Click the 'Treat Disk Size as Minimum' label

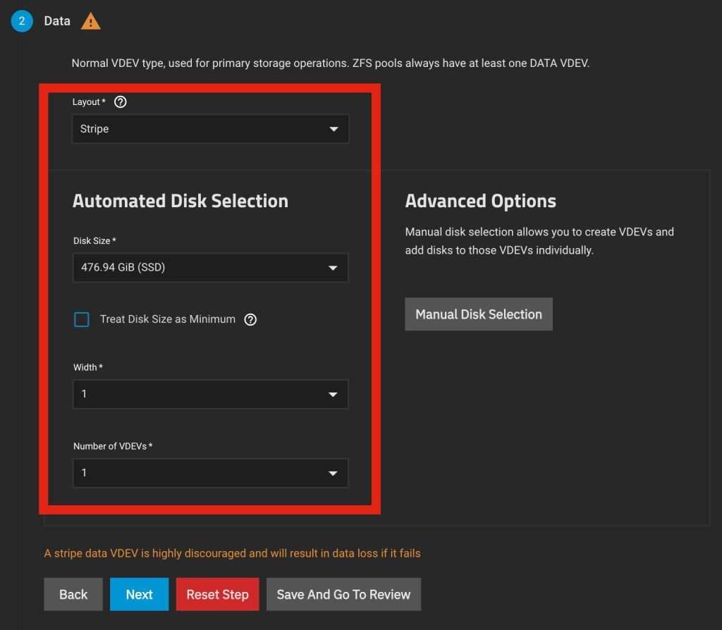pos(168,319)
